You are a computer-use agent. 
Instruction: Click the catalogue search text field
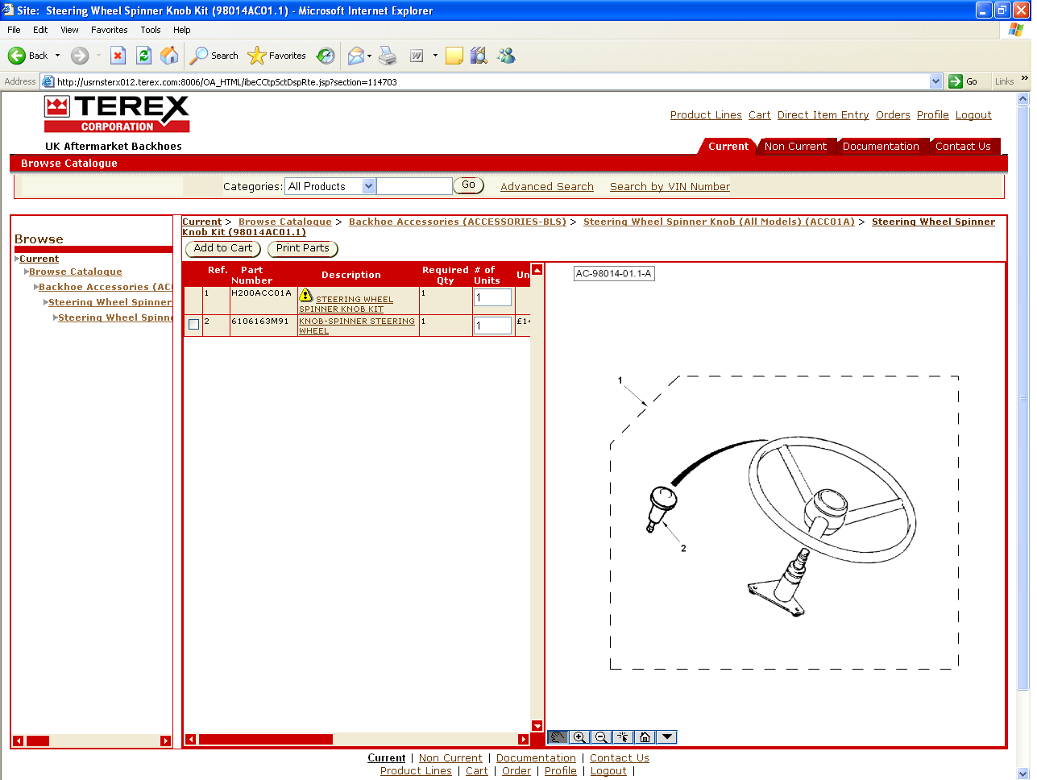tap(414, 186)
